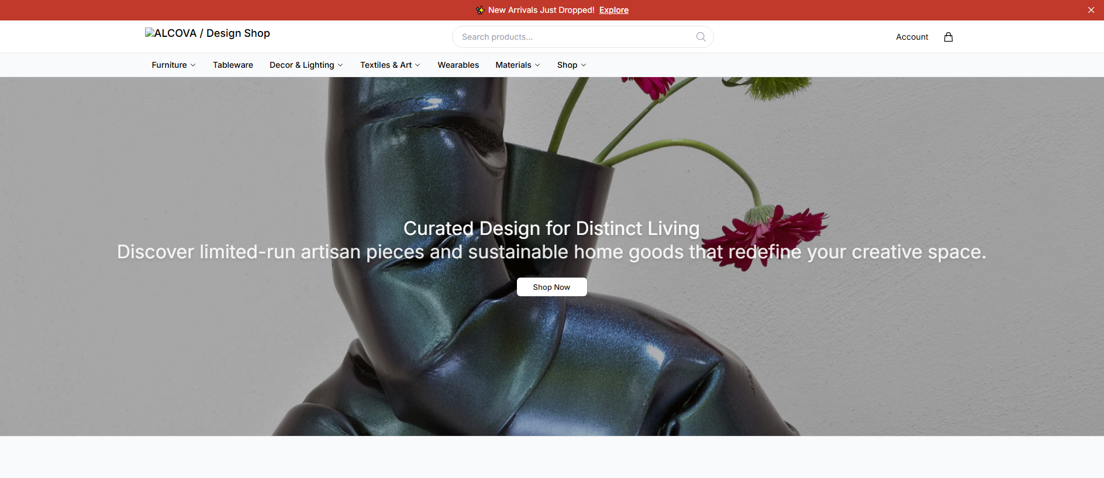Open the shopping bag cart icon
Screen dimensions: 1104x478
coord(948,37)
